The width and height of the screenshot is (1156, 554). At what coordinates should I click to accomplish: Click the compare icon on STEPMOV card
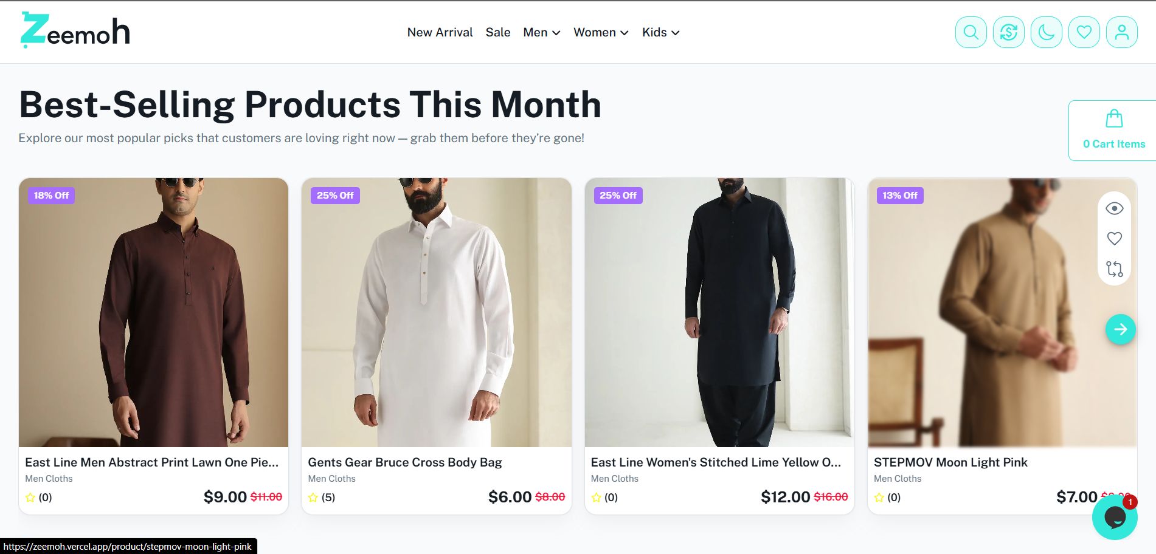pyautogui.click(x=1114, y=268)
